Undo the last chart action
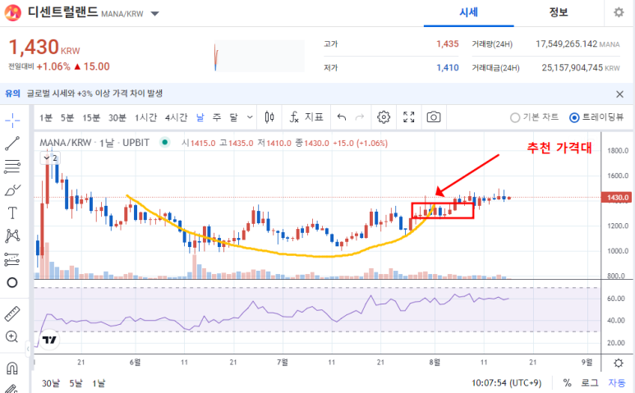 [x=342, y=117]
